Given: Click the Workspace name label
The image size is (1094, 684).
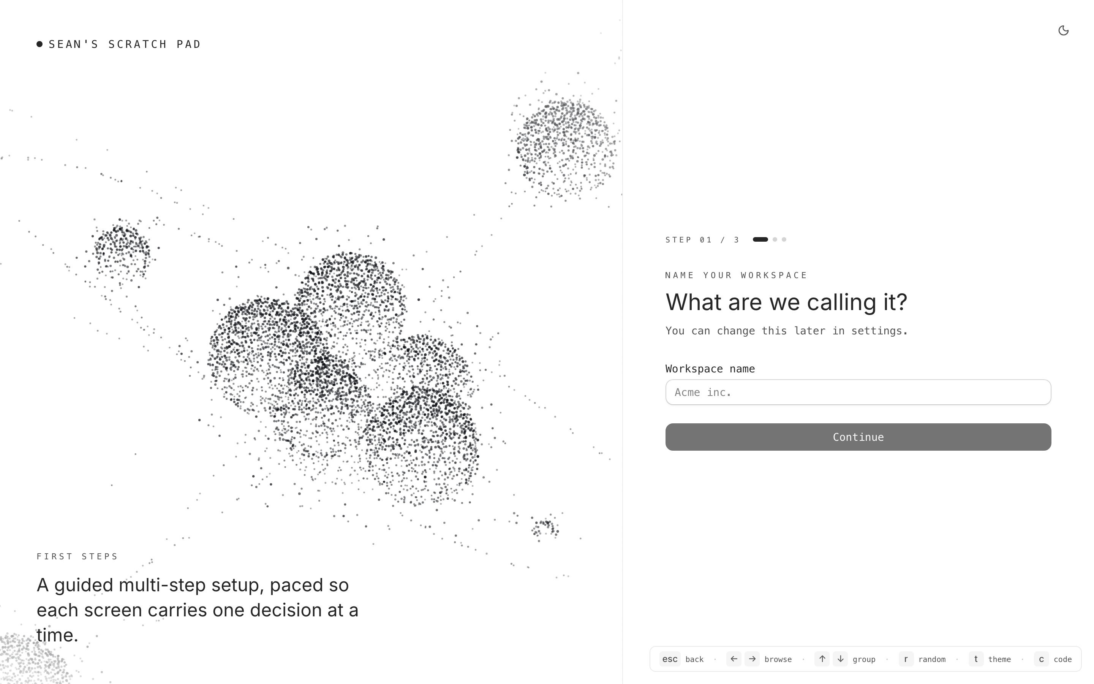Looking at the screenshot, I should pyautogui.click(x=710, y=369).
